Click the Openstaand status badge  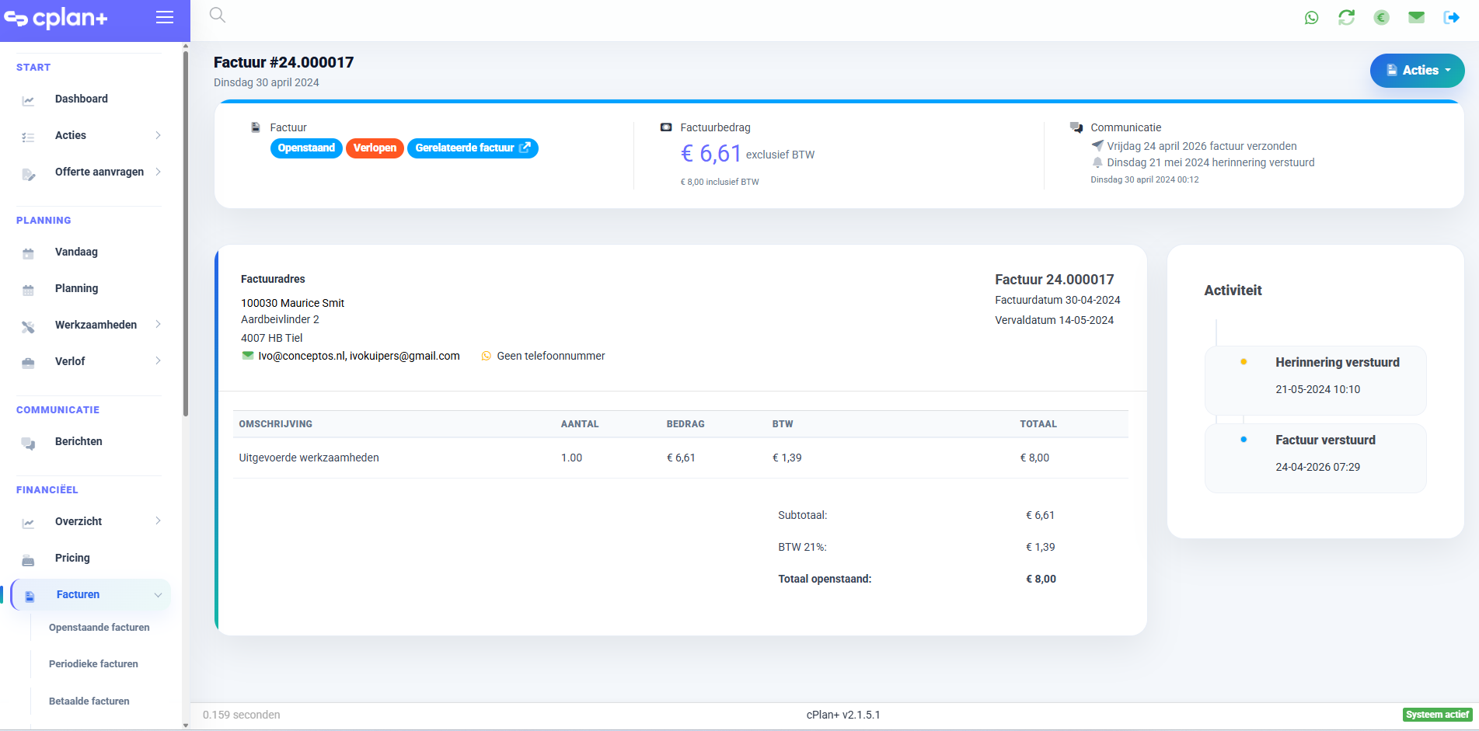(x=306, y=148)
